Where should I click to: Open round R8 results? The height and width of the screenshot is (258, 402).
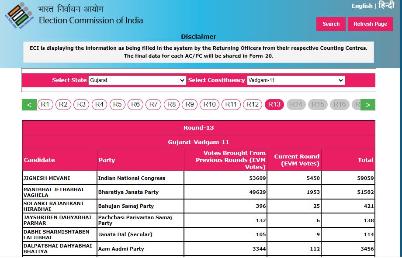pyautogui.click(x=172, y=104)
